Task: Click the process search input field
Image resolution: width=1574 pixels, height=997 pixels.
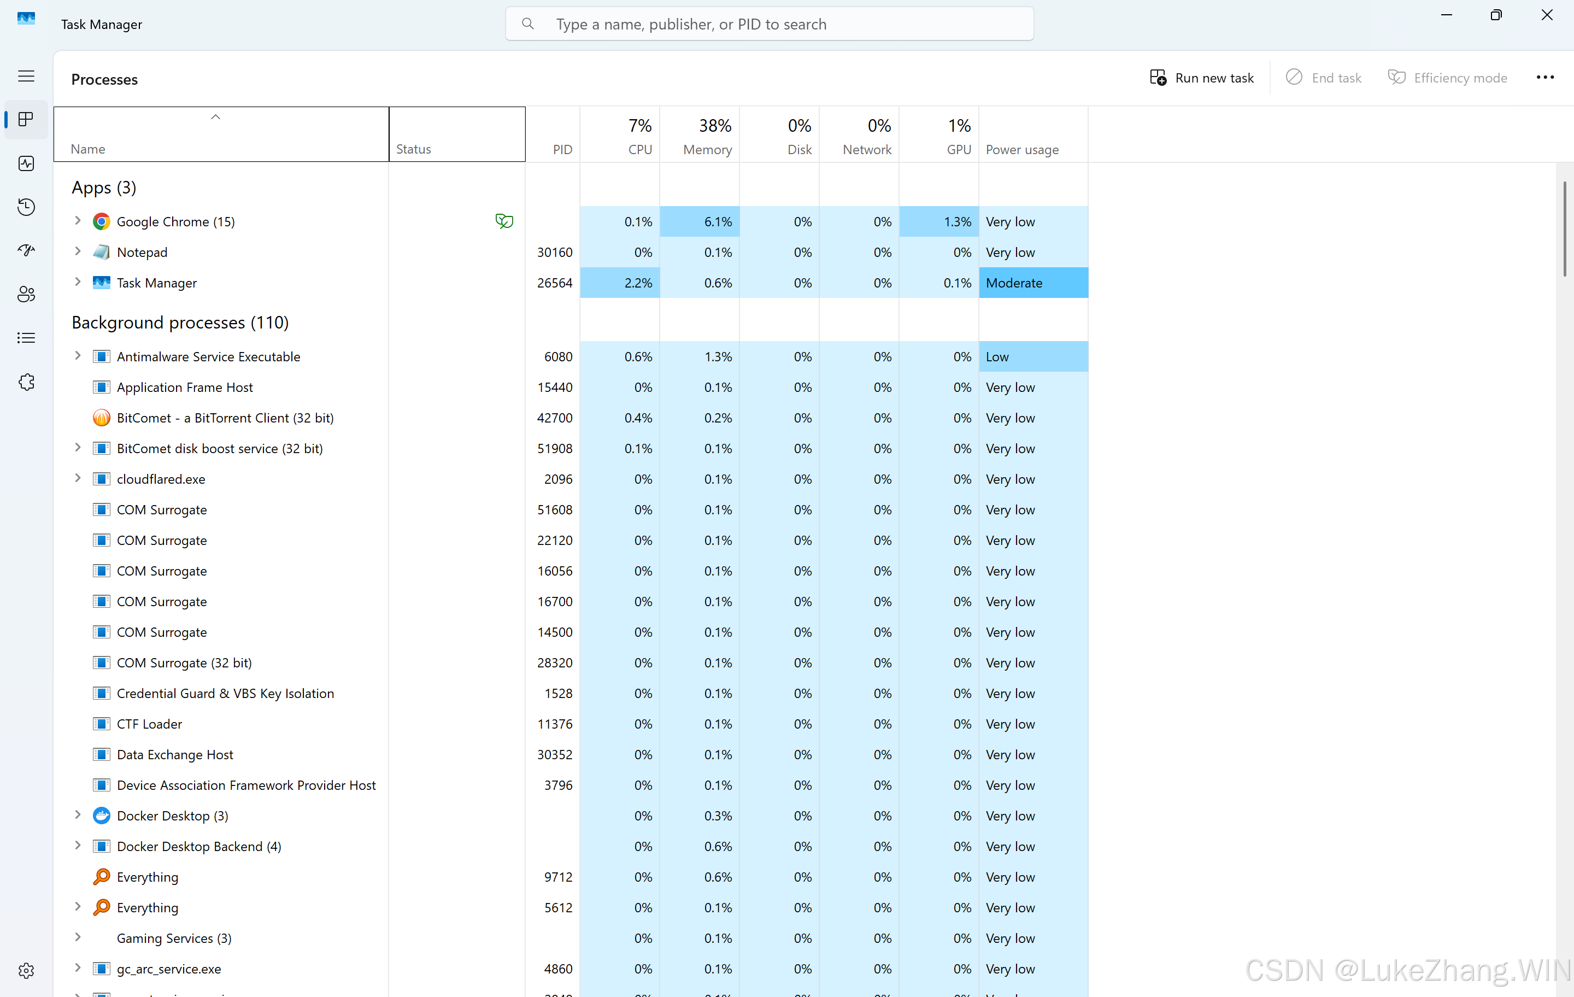Action: tap(770, 24)
